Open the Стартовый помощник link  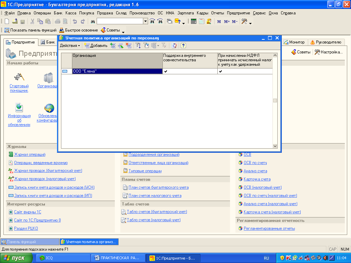[x=19, y=88]
